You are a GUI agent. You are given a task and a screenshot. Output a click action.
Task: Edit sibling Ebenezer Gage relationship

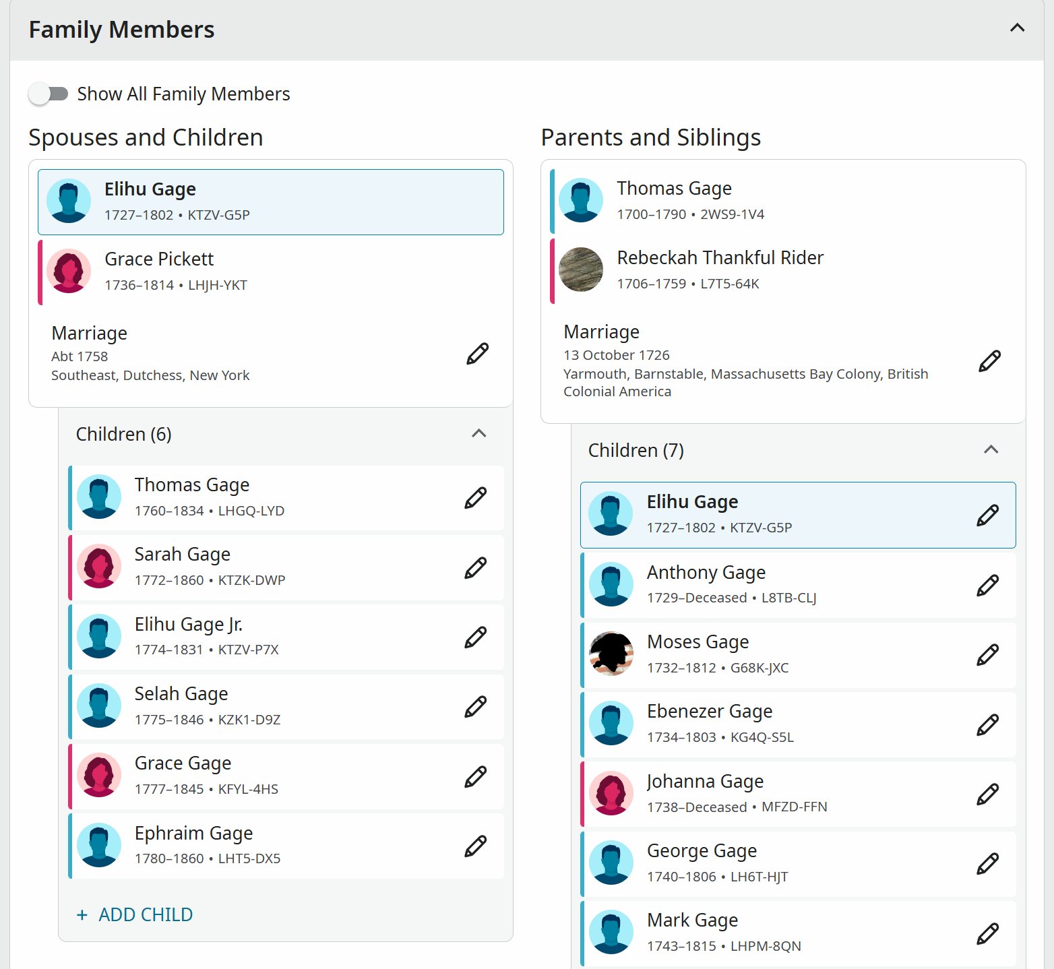click(x=988, y=724)
